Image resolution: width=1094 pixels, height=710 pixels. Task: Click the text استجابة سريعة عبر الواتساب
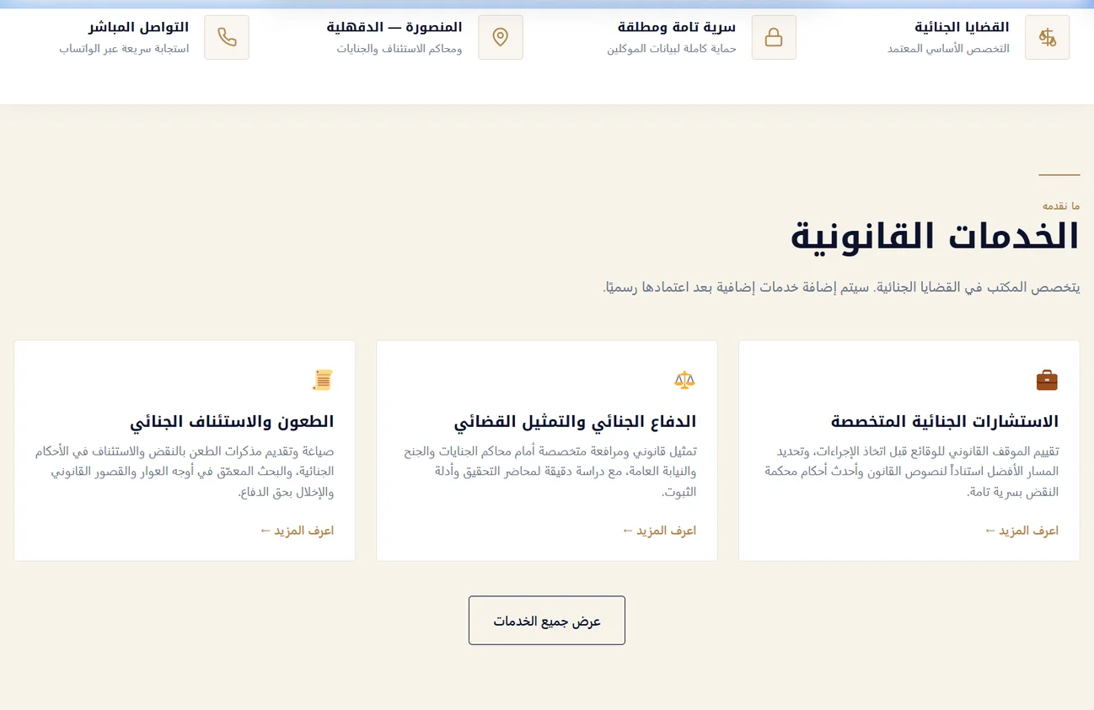124,49
